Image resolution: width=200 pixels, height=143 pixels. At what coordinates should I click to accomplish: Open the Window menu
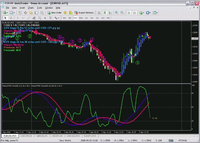[49, 8]
